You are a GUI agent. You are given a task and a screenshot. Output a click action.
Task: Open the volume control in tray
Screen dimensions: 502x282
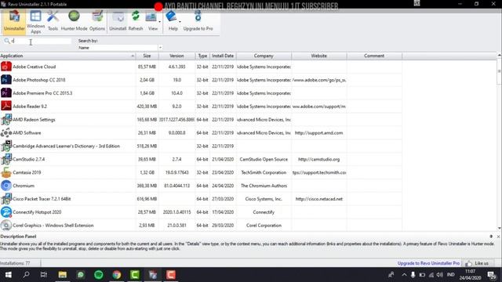click(440, 275)
